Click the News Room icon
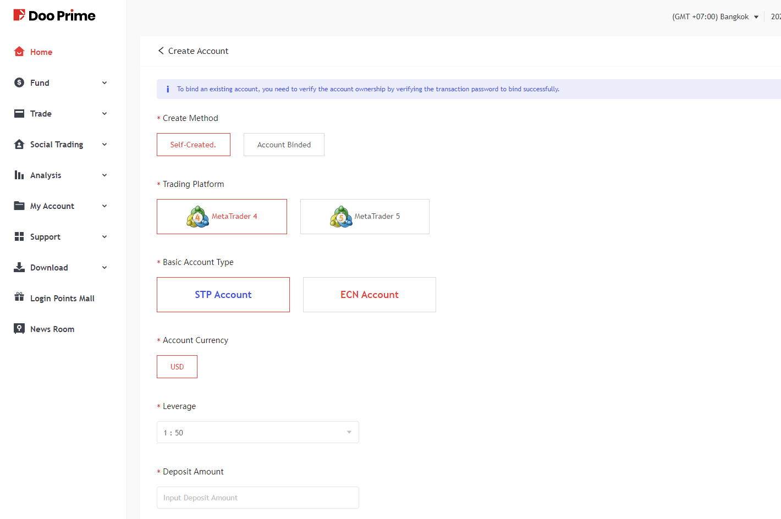This screenshot has width=781, height=519. [19, 329]
